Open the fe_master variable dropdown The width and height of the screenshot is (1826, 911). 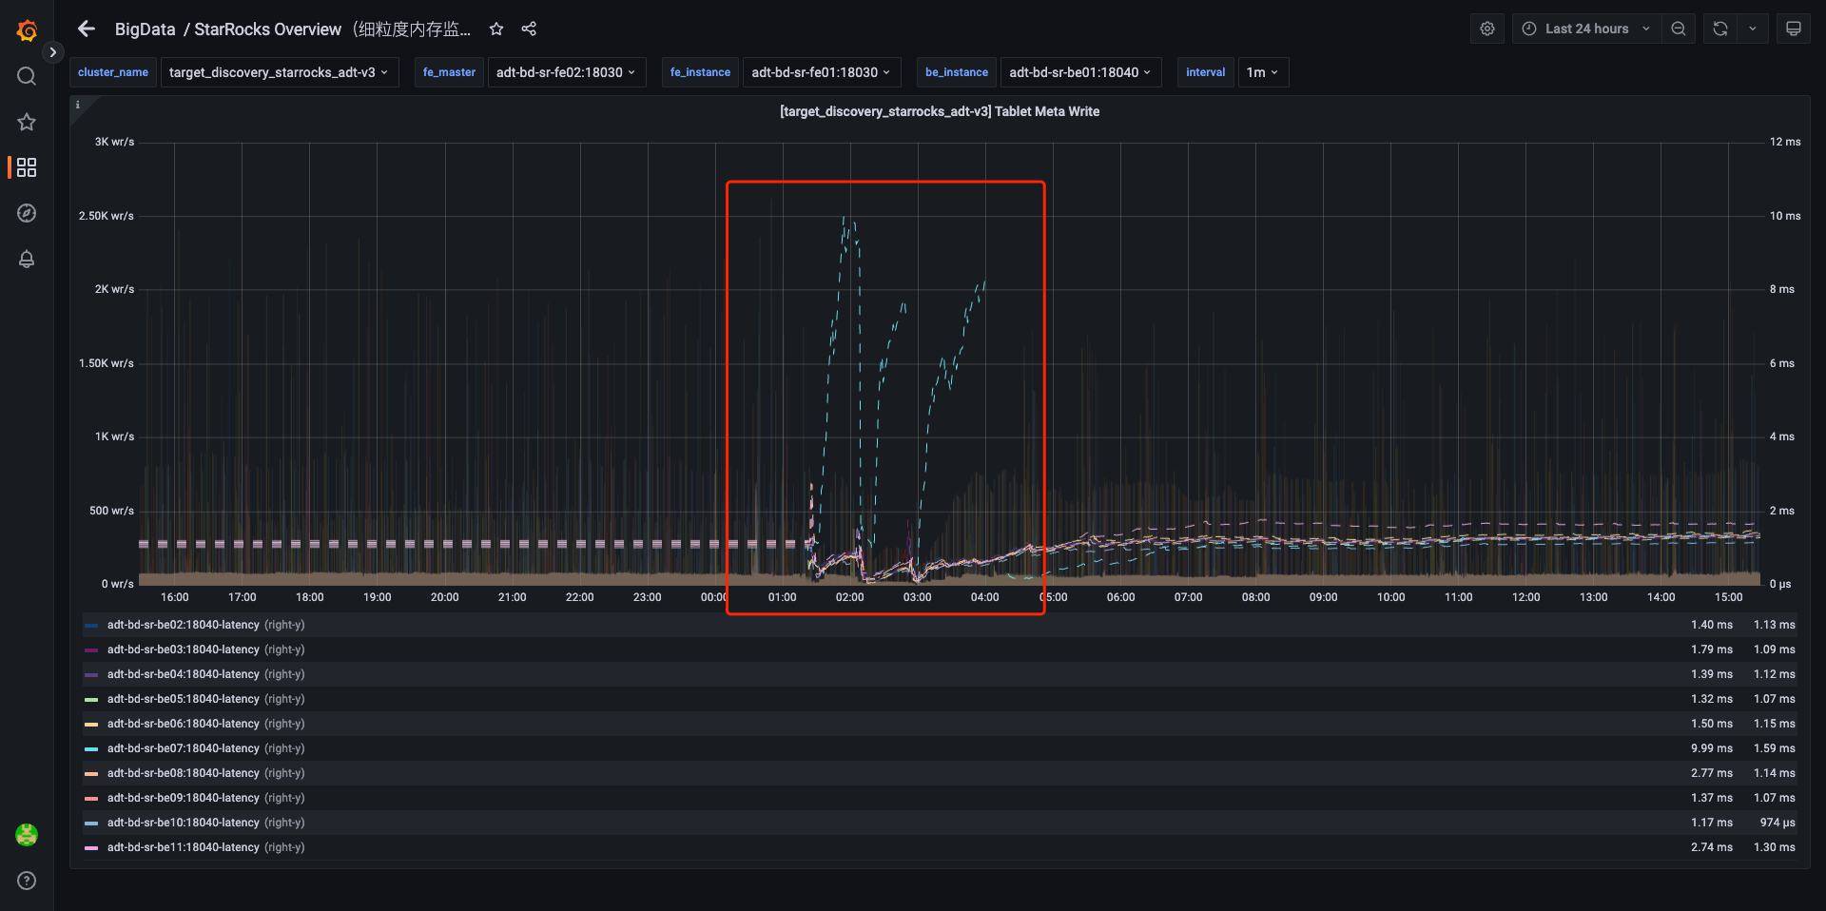coord(567,72)
